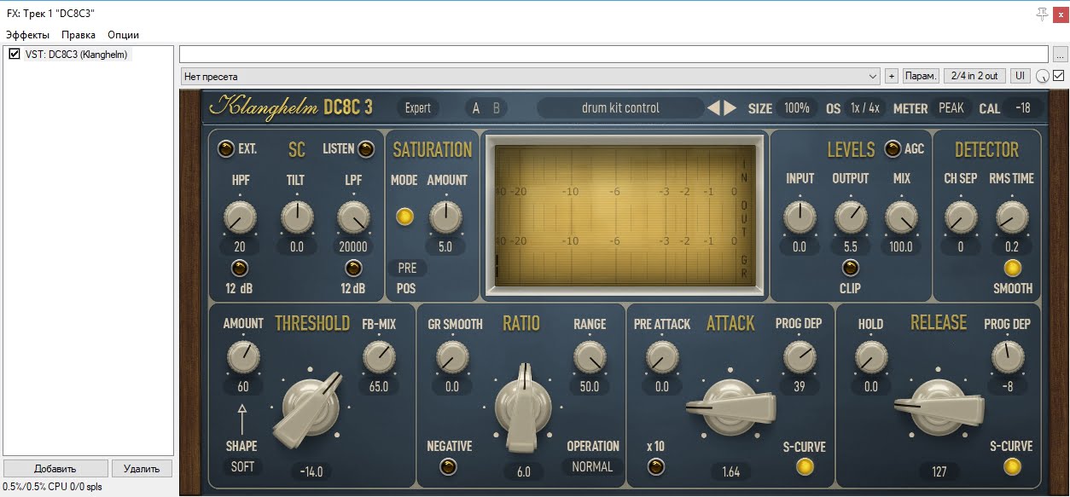The height and width of the screenshot is (497, 1070).
Task: Click the sidechain TILT knob
Action: coord(297,218)
